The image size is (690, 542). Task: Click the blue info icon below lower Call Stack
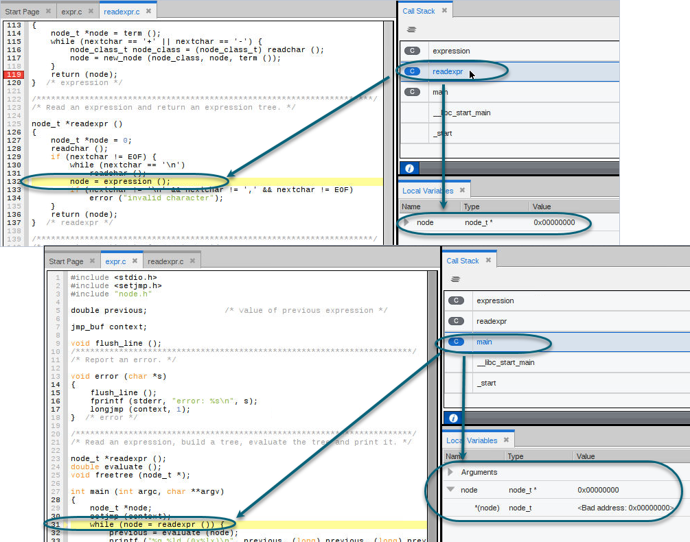tap(453, 418)
